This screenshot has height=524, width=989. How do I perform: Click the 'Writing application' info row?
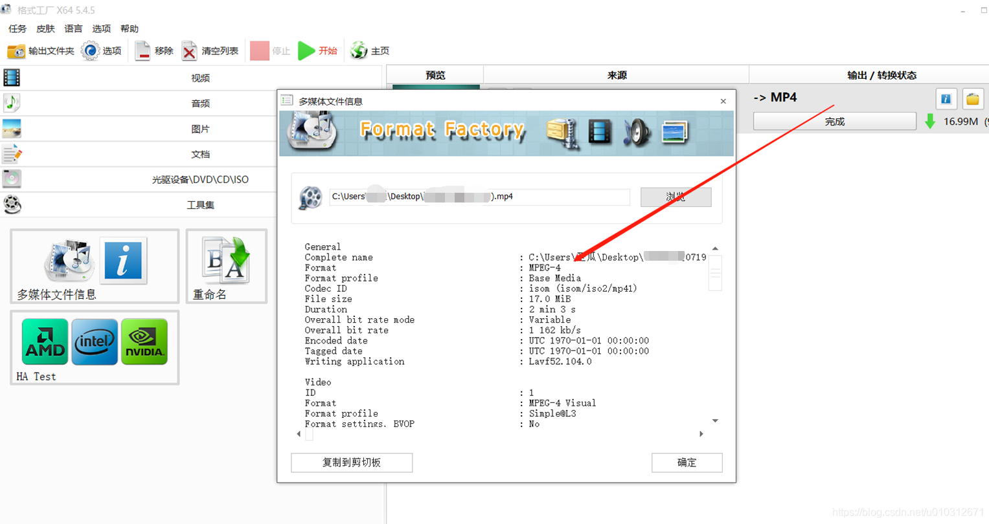(x=448, y=362)
